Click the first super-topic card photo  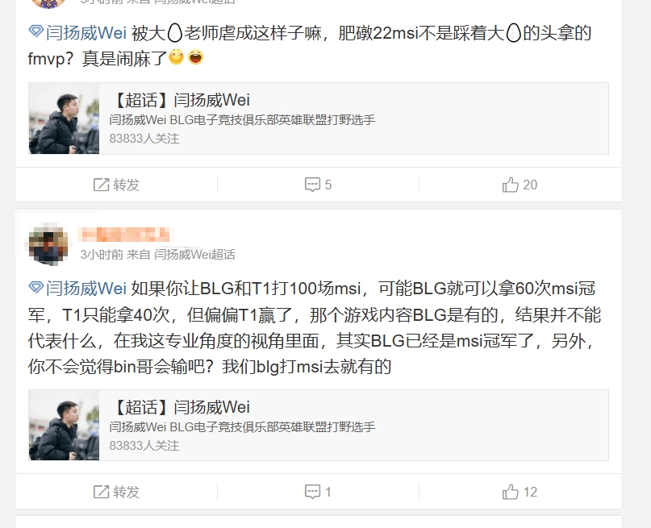tap(64, 118)
